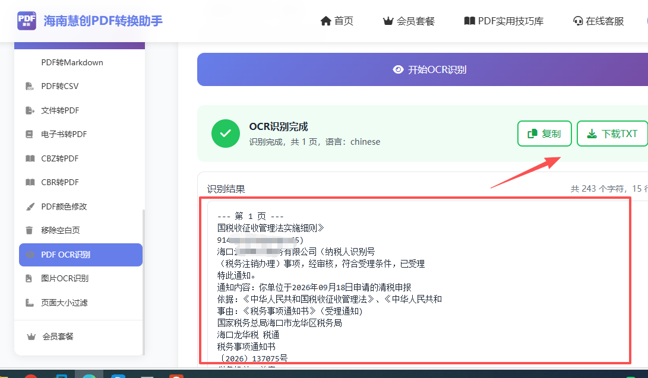Image resolution: width=648 pixels, height=378 pixels.
Task: Click the line starting 事由:《税务事项通知书》
Action: [x=290, y=311]
